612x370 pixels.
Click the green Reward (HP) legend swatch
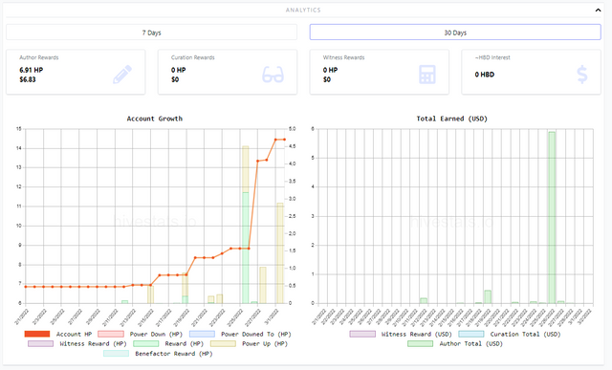[145, 344]
